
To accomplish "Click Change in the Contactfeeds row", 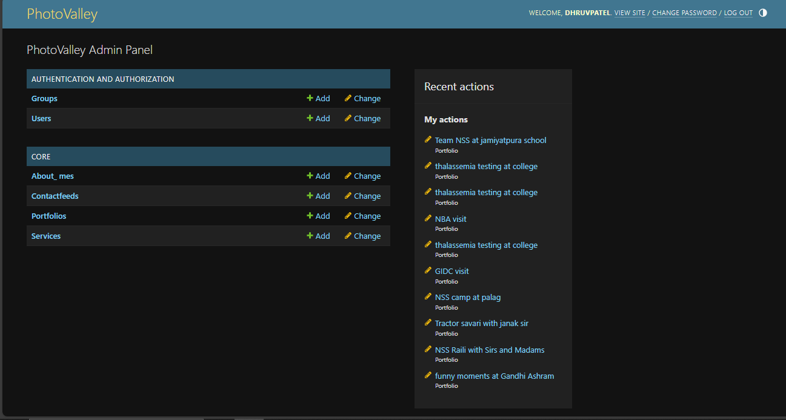I will tap(362, 196).
